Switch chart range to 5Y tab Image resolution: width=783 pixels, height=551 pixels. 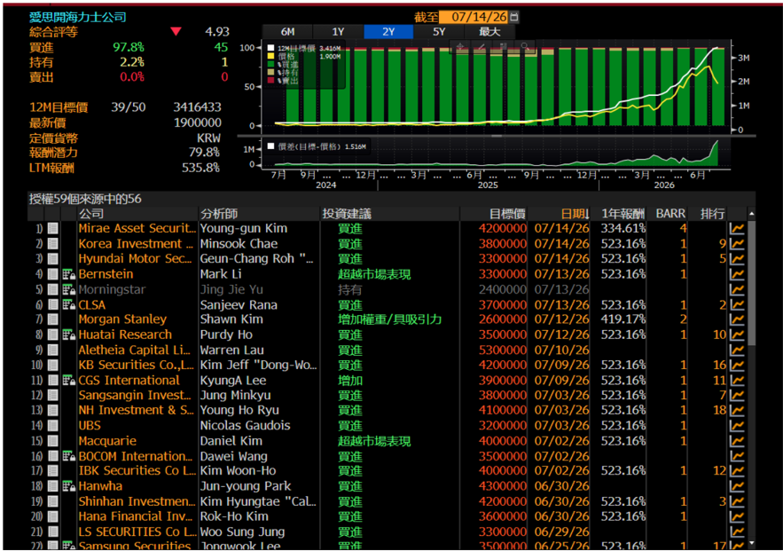point(439,31)
